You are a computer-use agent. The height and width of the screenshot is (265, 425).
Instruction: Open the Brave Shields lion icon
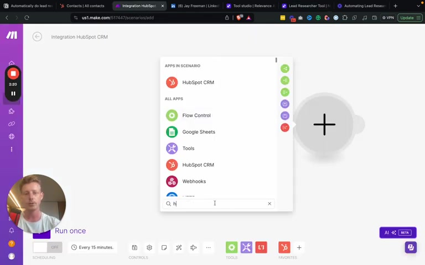[x=240, y=18]
